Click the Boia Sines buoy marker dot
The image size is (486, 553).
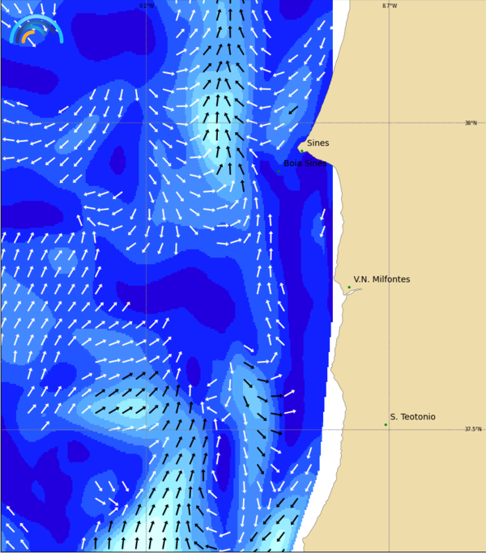point(279,171)
